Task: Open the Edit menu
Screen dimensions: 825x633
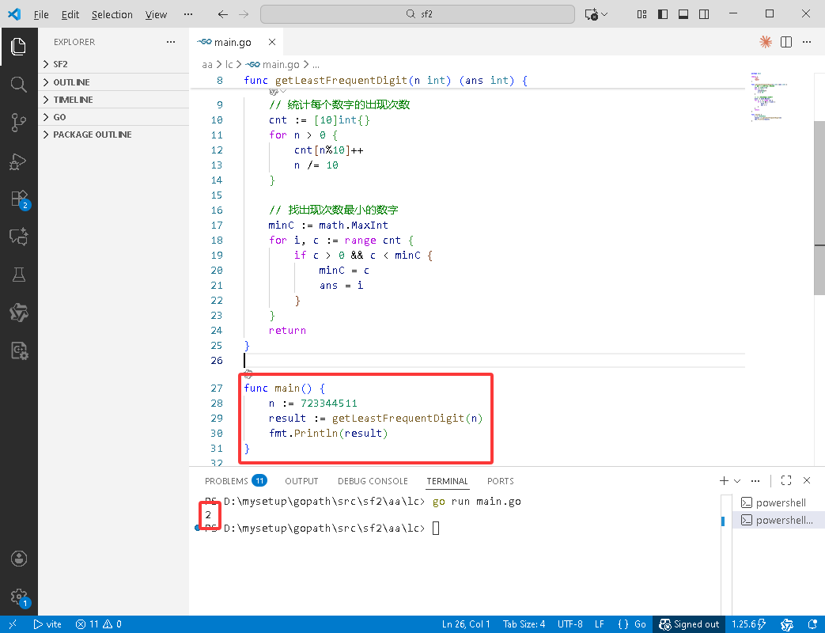Action: 70,14
